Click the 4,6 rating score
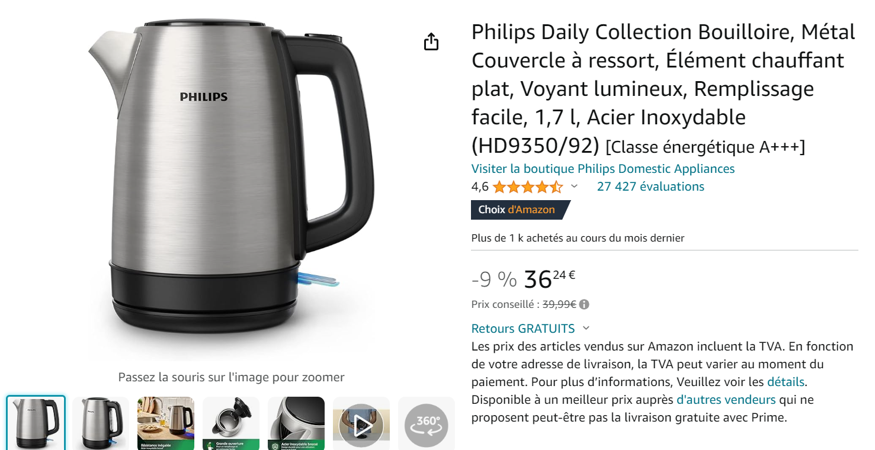 (480, 187)
